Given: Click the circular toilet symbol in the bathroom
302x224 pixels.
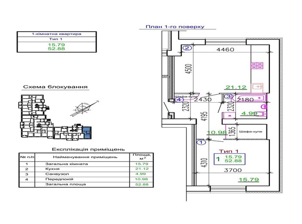Looking at the screenshot, I should [264, 106].
